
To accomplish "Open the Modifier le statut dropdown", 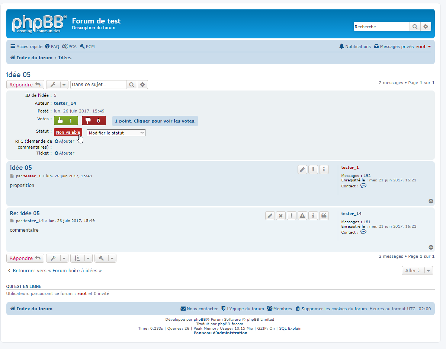I will (x=116, y=133).
